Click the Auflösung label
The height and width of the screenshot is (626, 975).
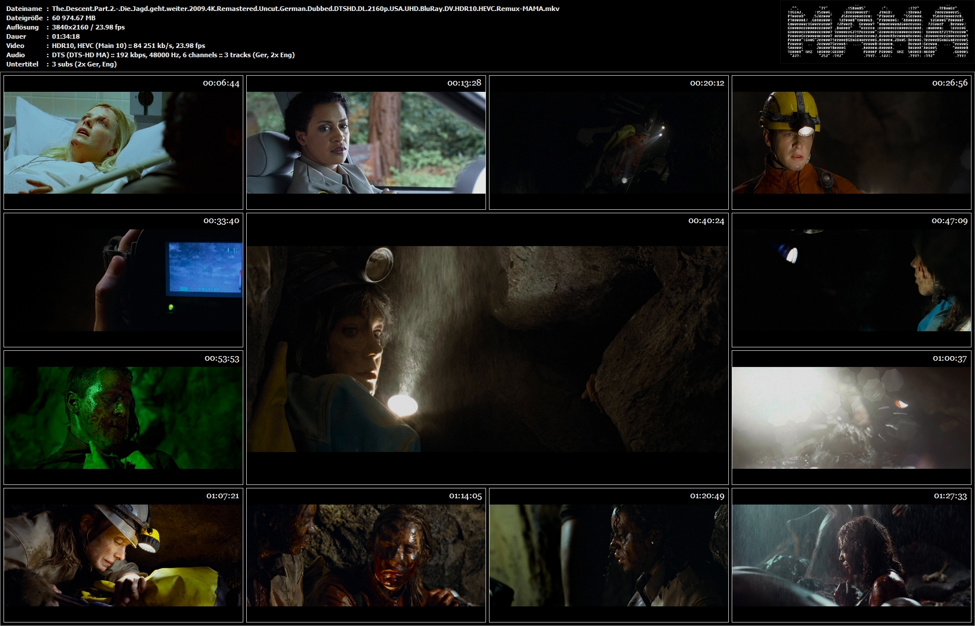click(x=23, y=27)
